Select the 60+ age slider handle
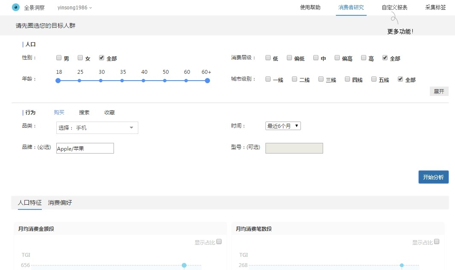The image size is (455, 270). (207, 81)
